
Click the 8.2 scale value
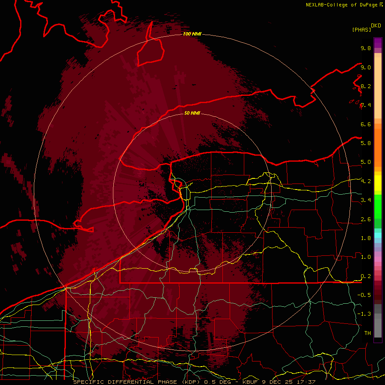(x=366, y=86)
